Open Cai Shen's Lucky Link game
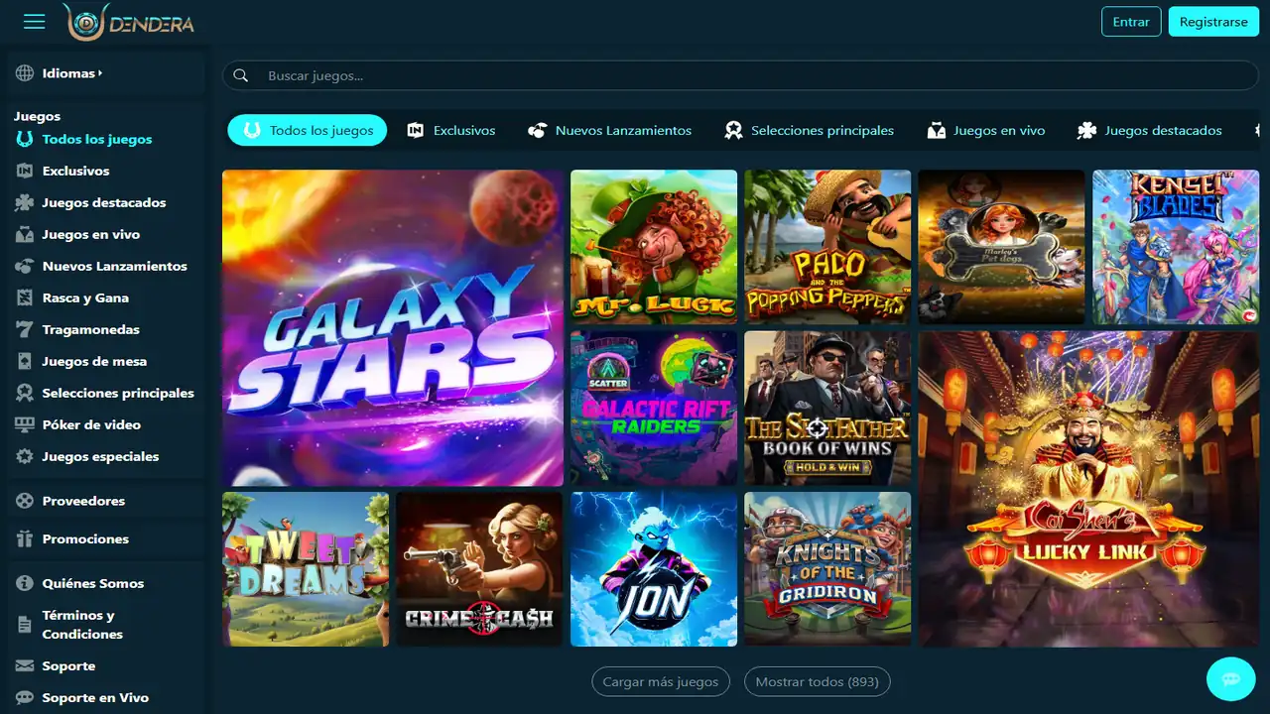This screenshot has height=714, width=1270. click(1088, 489)
